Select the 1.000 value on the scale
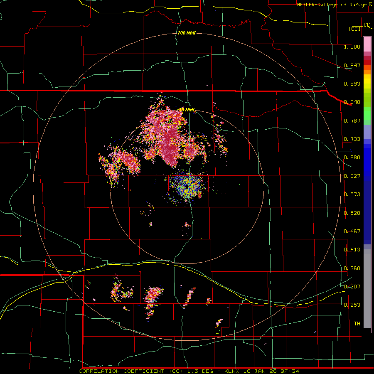Viewport: 374px width, 374px height. 352,47
